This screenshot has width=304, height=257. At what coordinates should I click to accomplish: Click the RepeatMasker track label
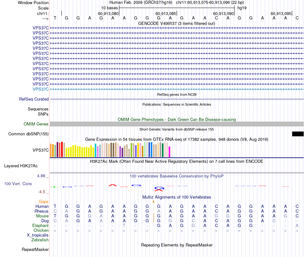(x=35, y=249)
